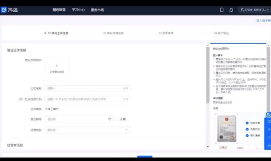271x161 pixels.
Task: Select step 01.填写主体信息
Action: pos(58,33)
